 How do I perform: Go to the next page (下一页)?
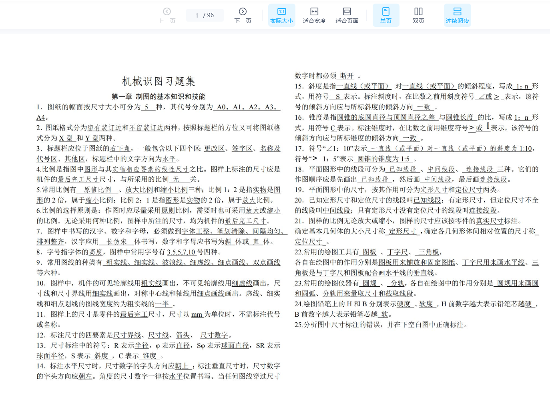(243, 15)
